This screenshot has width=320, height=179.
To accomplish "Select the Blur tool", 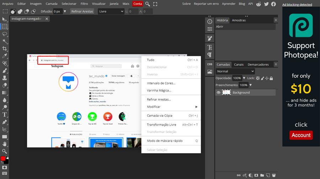I will 4,100.
